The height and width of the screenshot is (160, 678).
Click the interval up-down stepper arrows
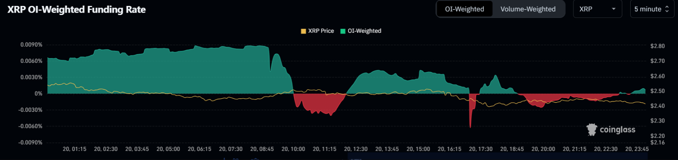pyautogui.click(x=667, y=9)
